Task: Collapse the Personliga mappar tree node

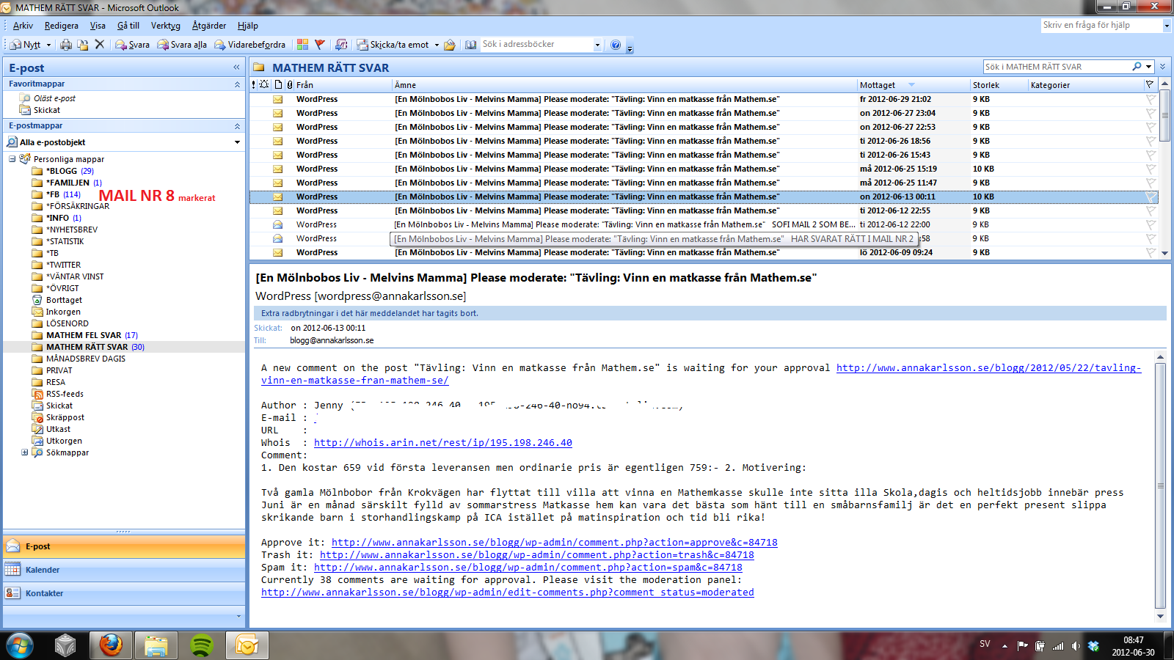Action: [x=12, y=159]
